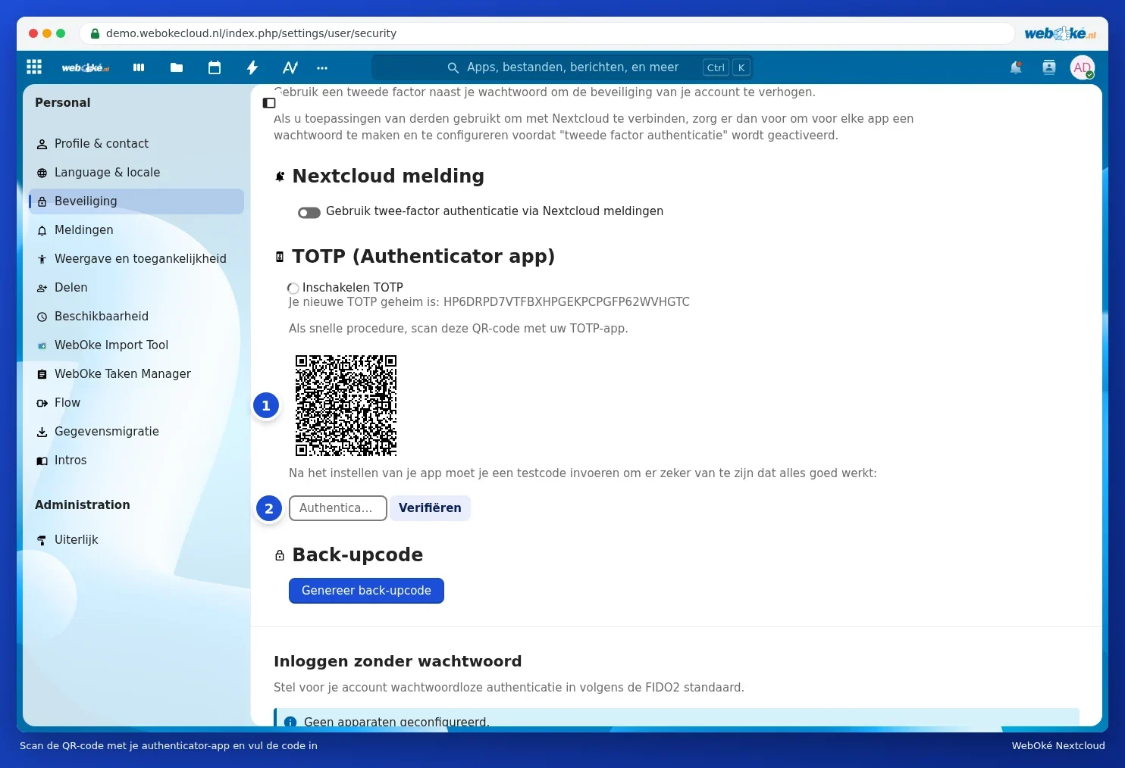
Task: Open the Dashboard app icon
Action: 139,67
